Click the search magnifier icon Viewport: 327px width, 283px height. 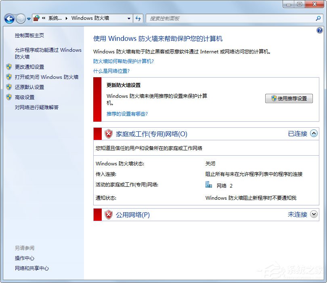tap(319, 18)
